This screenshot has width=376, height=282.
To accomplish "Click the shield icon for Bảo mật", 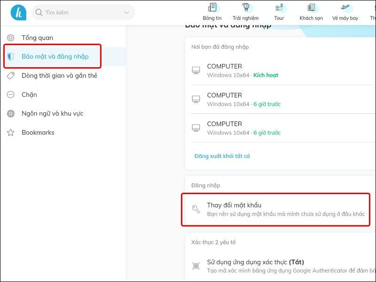I will 10,56.
